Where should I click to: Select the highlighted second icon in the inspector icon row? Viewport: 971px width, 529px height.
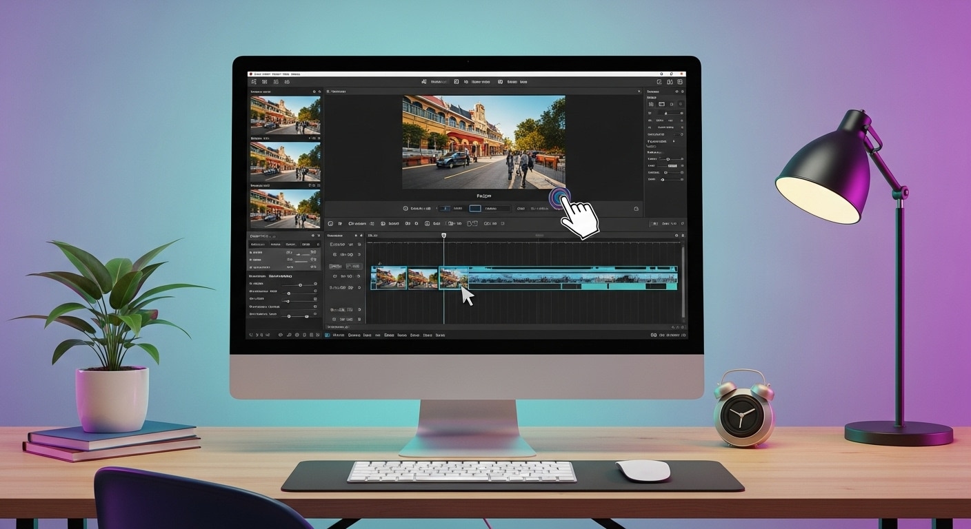(661, 104)
